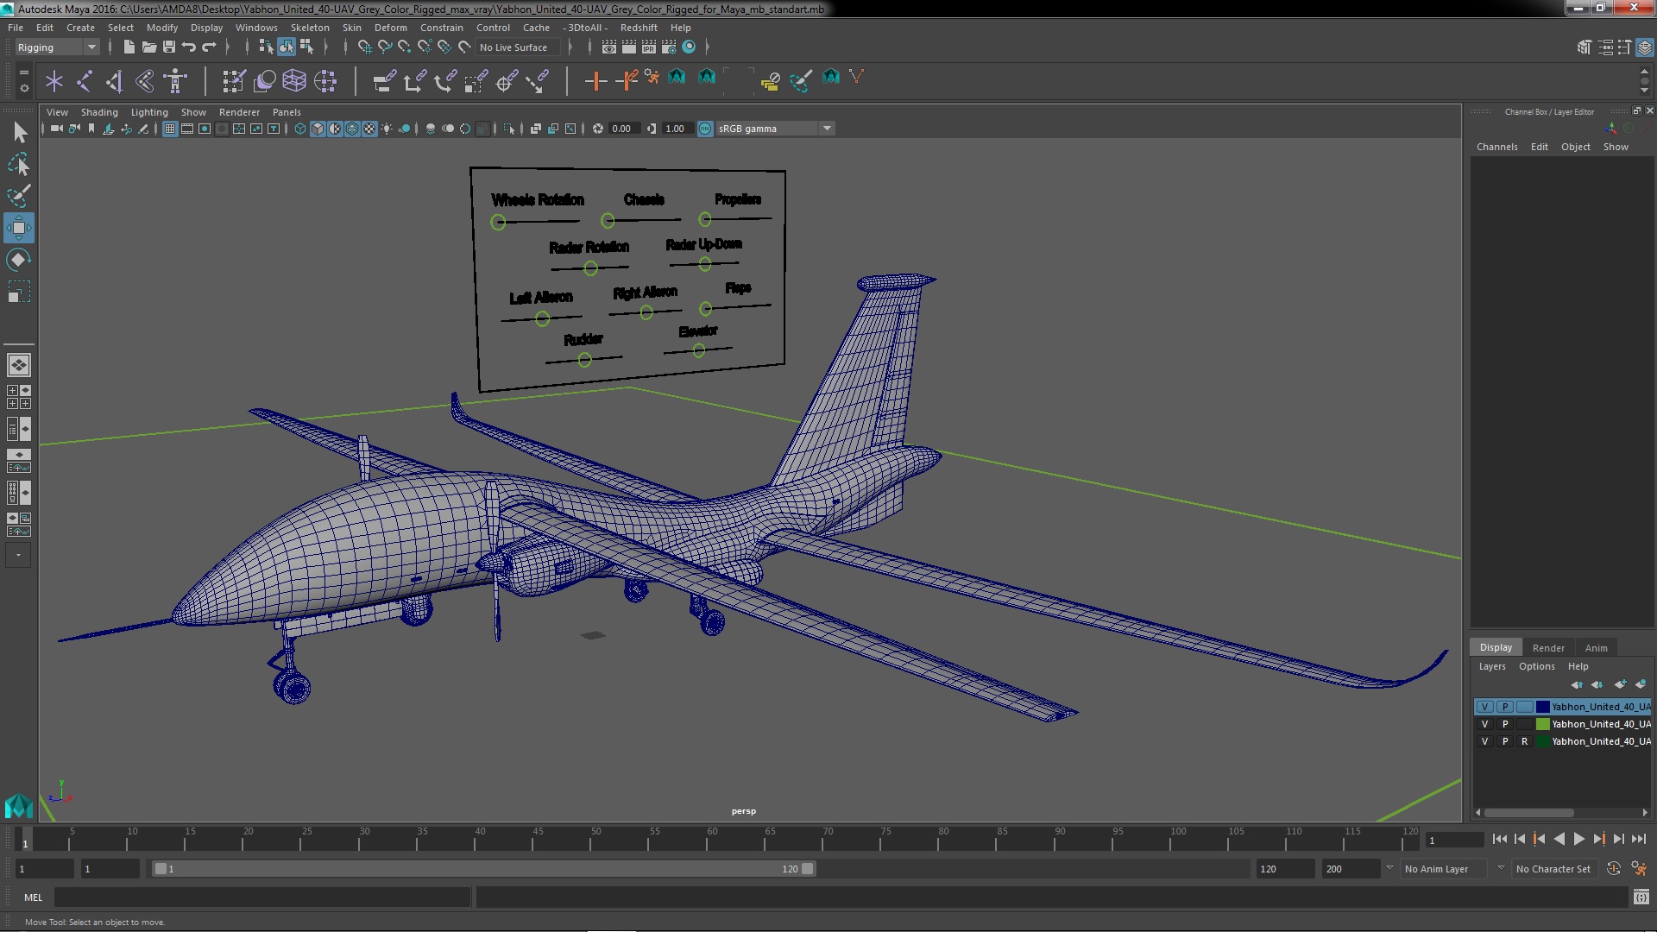Open the Deform menu
The image size is (1657, 932).
tap(390, 28)
